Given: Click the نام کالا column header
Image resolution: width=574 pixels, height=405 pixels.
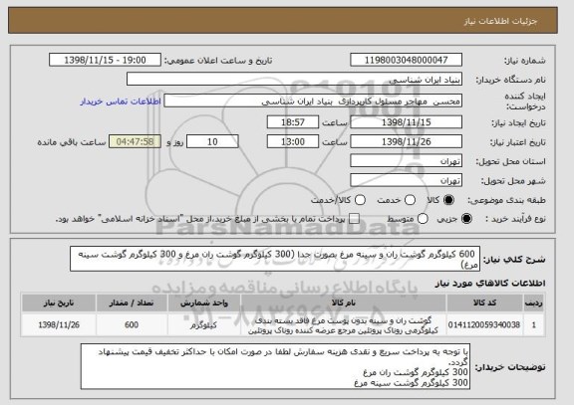Looking at the screenshot, I should 344,303.
